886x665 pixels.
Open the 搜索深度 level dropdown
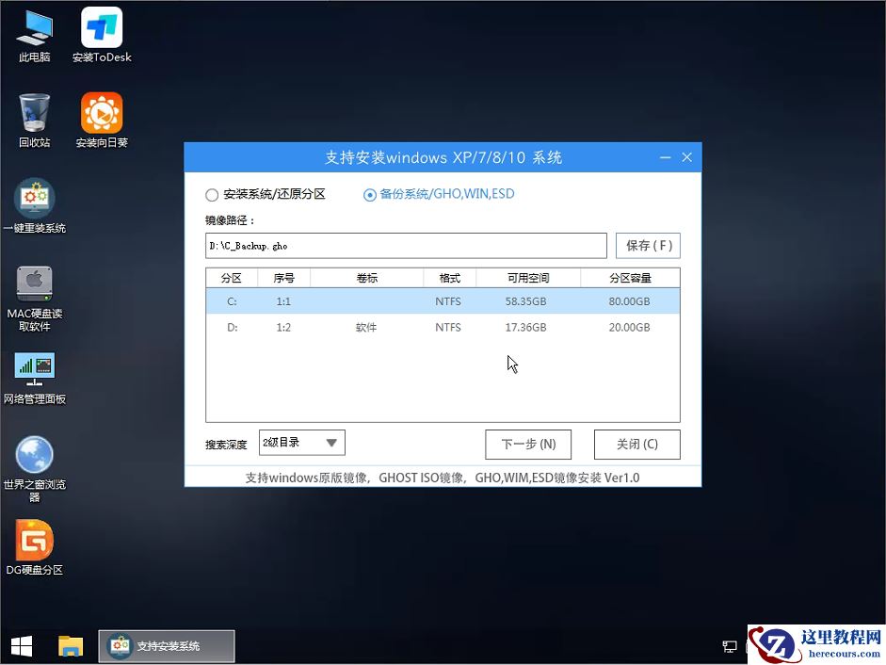pyautogui.click(x=301, y=443)
